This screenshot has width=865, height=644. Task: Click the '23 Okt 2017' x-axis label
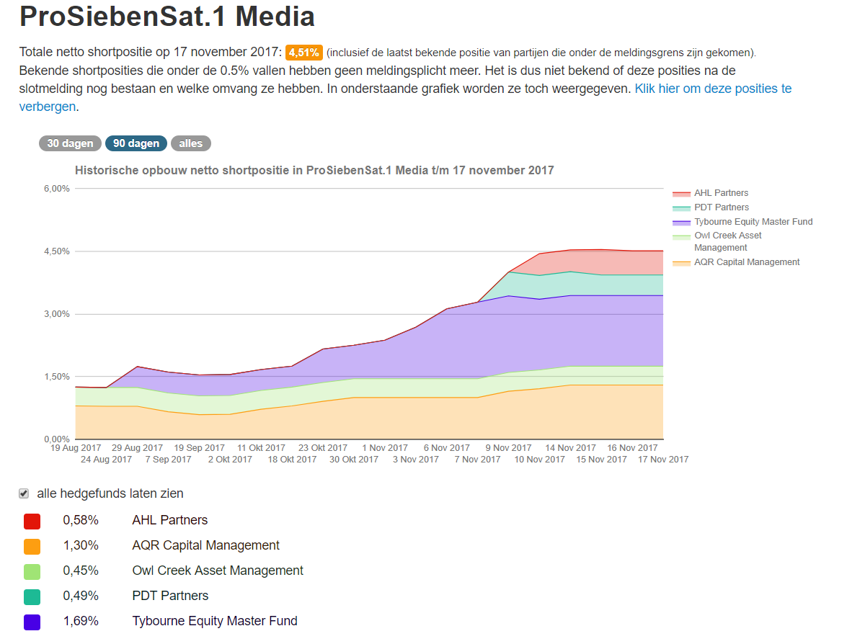(x=323, y=448)
